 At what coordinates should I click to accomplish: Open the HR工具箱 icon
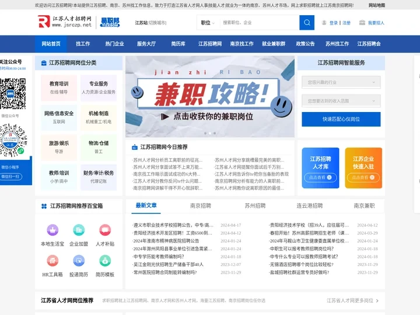click(52, 260)
